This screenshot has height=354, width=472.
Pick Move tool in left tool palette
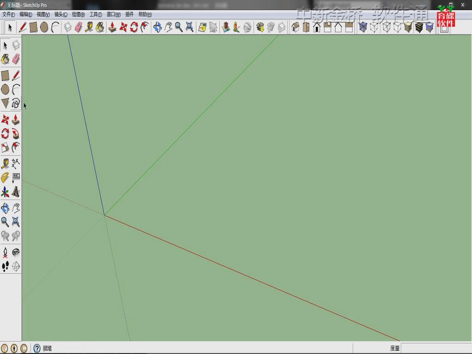coord(5,119)
